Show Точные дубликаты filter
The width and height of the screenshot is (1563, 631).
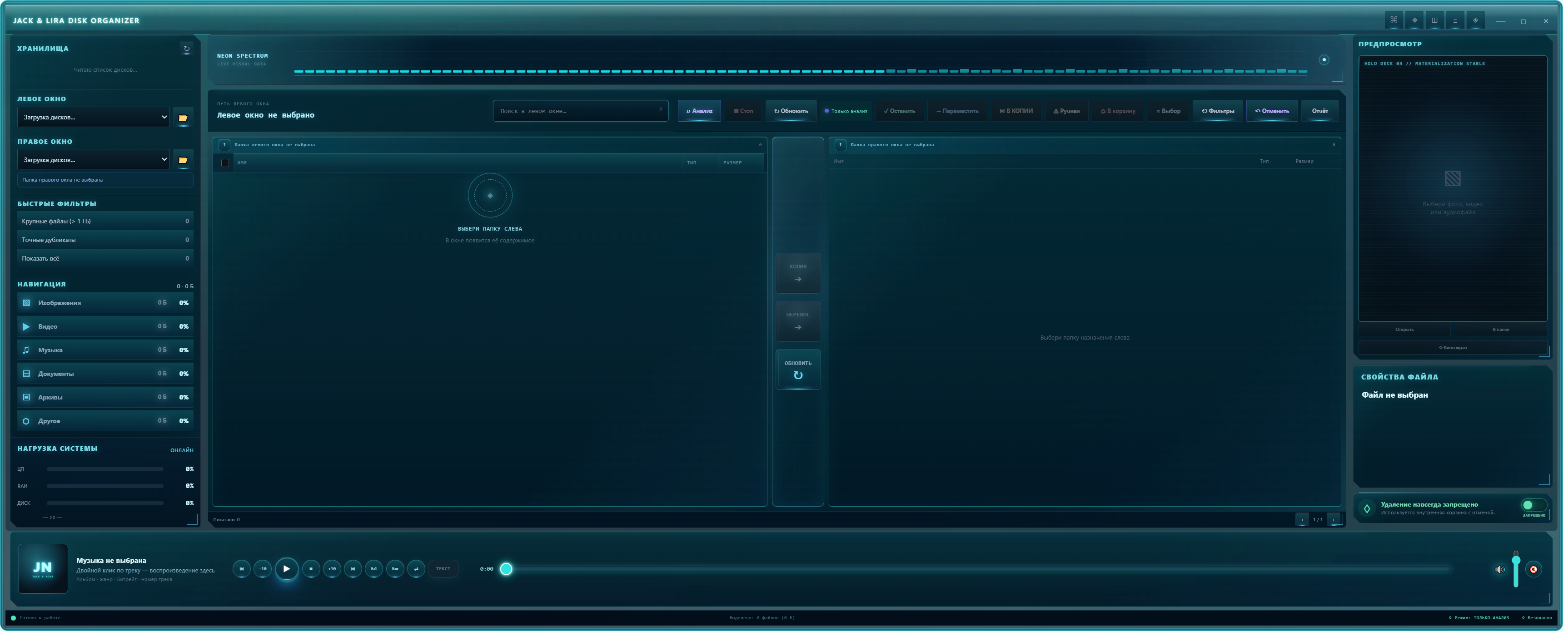point(105,240)
